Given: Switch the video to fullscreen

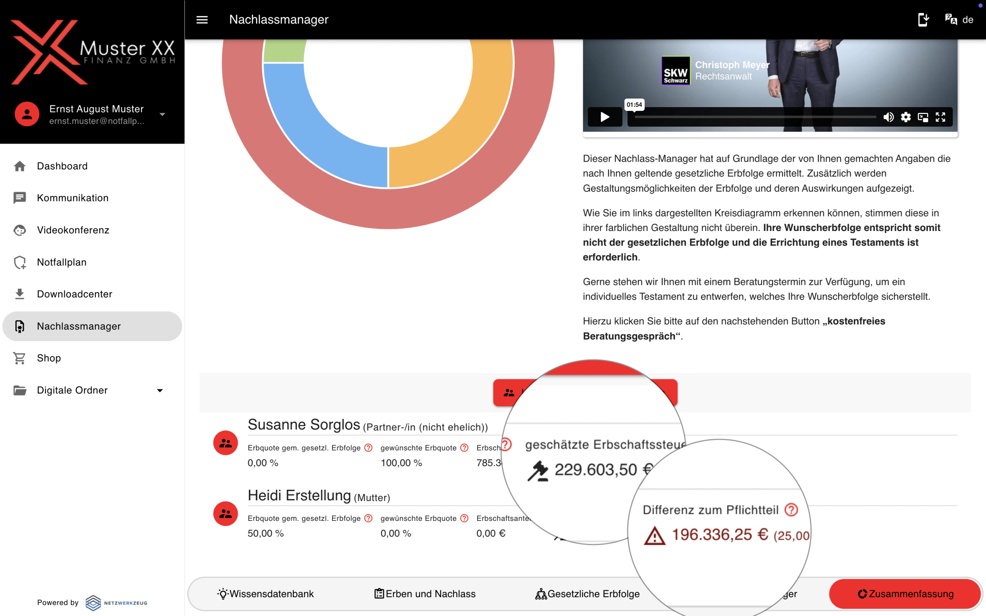Looking at the screenshot, I should pyautogui.click(x=941, y=117).
